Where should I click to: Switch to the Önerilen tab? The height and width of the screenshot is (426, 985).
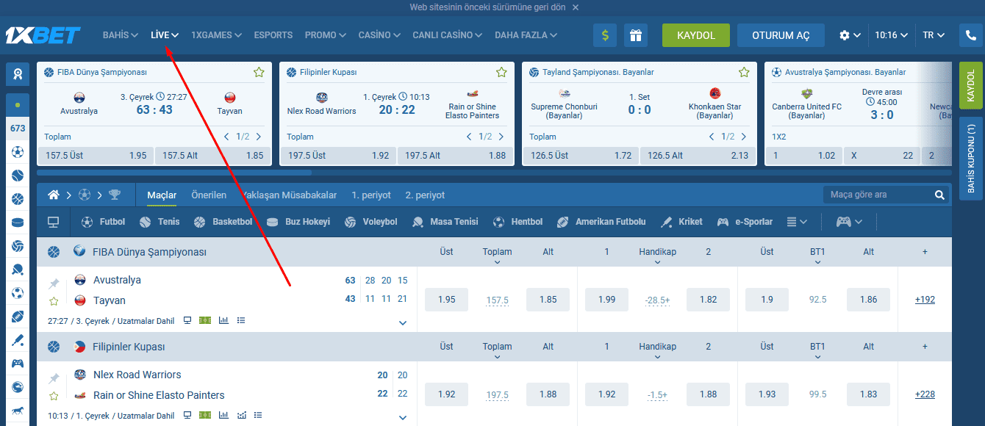pos(209,195)
